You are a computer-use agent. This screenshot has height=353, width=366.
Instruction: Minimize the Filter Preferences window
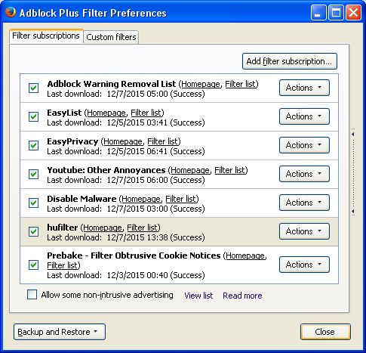318,12
